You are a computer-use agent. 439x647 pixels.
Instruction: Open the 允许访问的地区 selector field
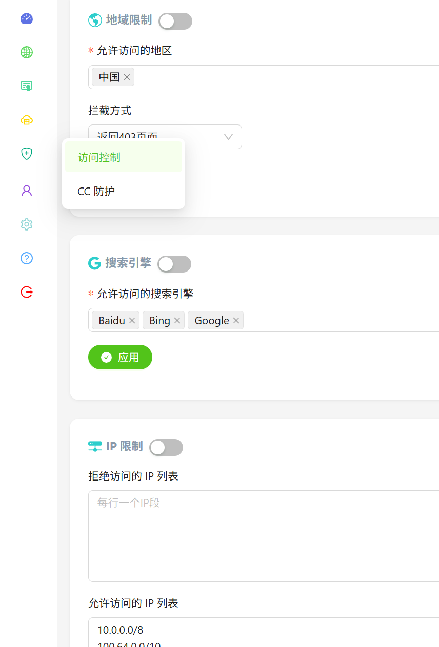point(282,77)
